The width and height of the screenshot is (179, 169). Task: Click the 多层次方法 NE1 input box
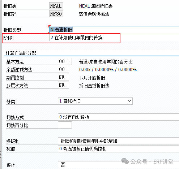tap(63, 85)
